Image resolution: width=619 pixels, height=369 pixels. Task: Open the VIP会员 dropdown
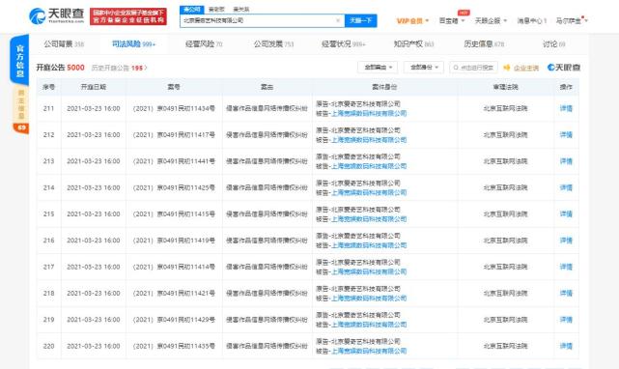click(412, 21)
